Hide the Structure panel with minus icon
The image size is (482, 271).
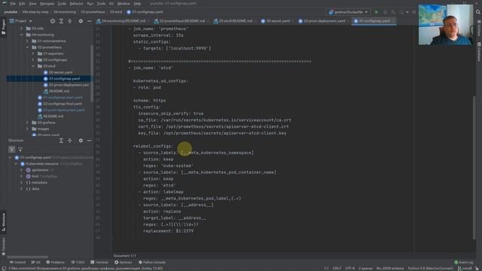[x=89, y=141]
